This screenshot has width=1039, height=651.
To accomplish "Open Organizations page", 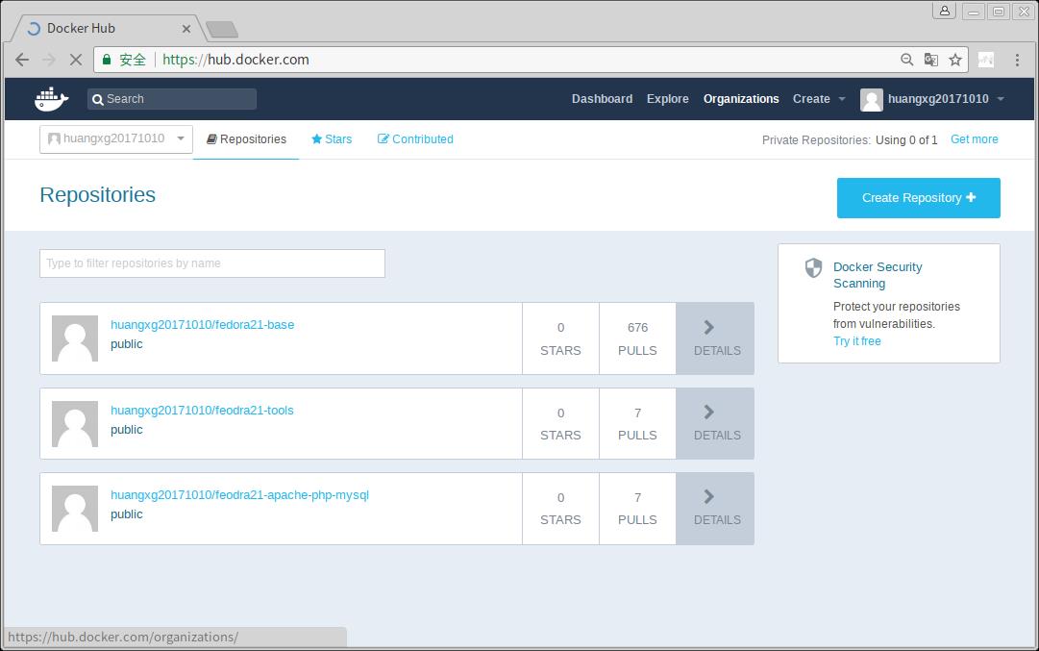I will click(x=741, y=99).
